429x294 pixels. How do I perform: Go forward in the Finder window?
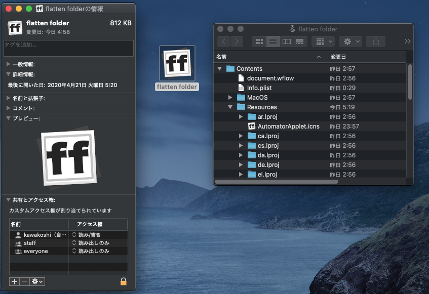pos(237,41)
